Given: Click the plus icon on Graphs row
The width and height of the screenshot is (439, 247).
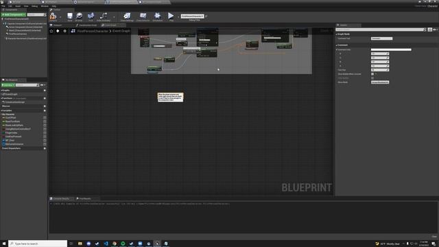Looking at the screenshot, I should (45, 91).
